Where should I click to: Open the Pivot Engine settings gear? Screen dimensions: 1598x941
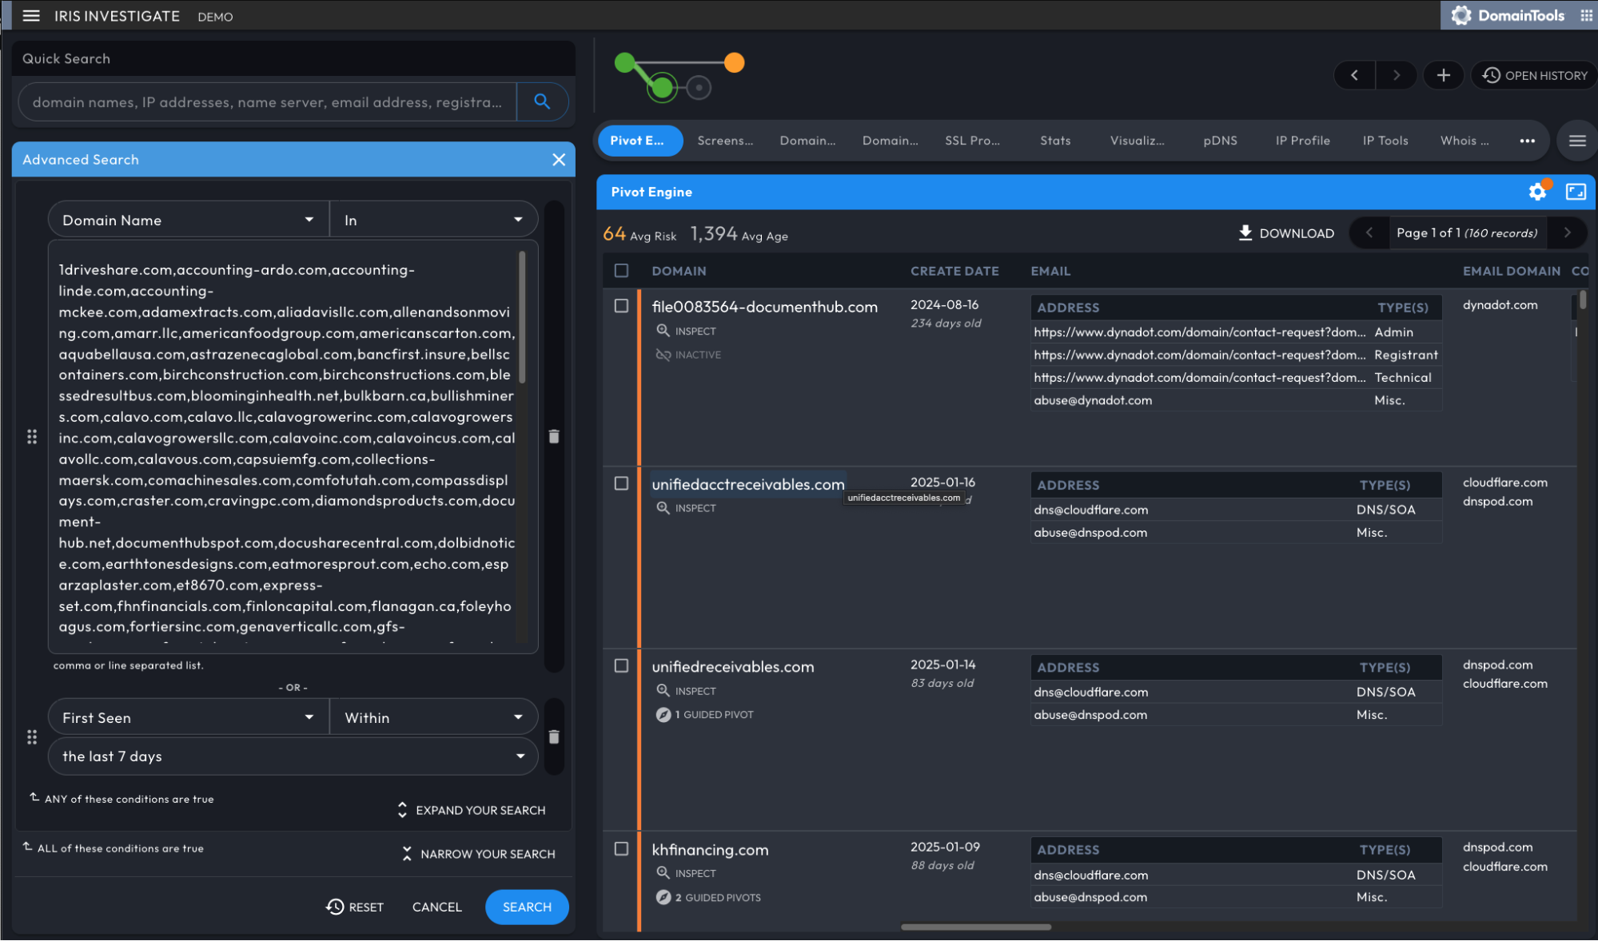click(x=1537, y=192)
